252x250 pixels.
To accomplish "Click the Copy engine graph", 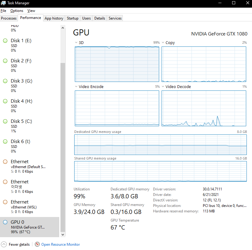I will [x=204, y=64].
